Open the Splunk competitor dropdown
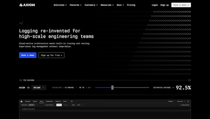 click(x=39, y=88)
